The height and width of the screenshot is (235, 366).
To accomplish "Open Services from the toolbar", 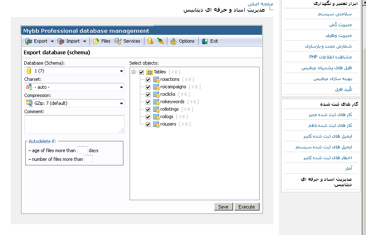I will click(x=128, y=41).
